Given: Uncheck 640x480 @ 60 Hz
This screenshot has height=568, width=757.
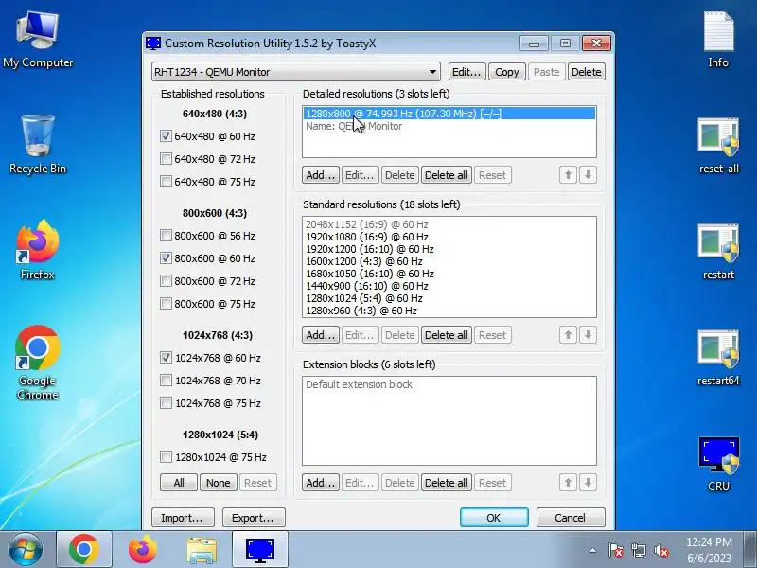Looking at the screenshot, I should click(x=166, y=136).
